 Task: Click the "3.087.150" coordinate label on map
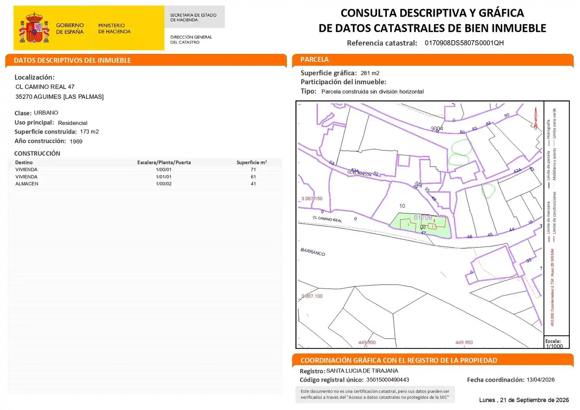[312, 199]
